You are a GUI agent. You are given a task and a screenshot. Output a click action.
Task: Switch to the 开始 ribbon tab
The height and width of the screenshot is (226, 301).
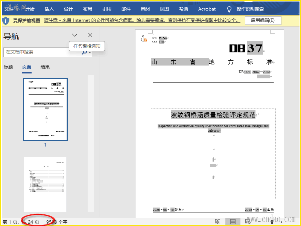click(30, 9)
